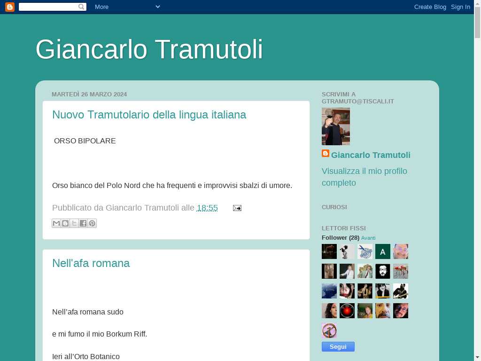Open the Create Blog menu item
The width and height of the screenshot is (481, 361).
[x=430, y=7]
